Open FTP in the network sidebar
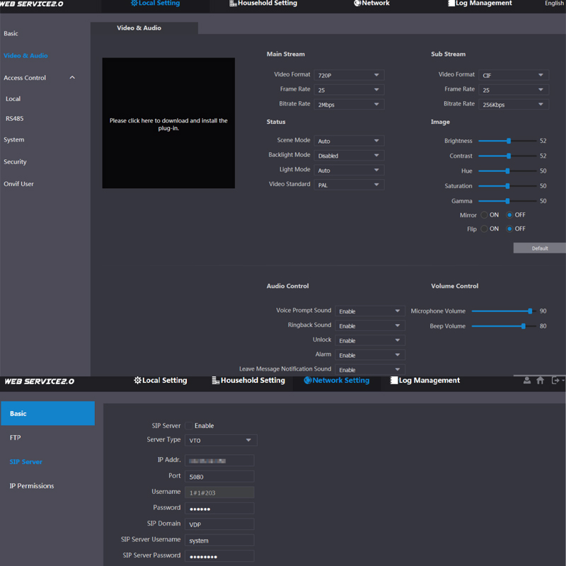 [x=15, y=438]
